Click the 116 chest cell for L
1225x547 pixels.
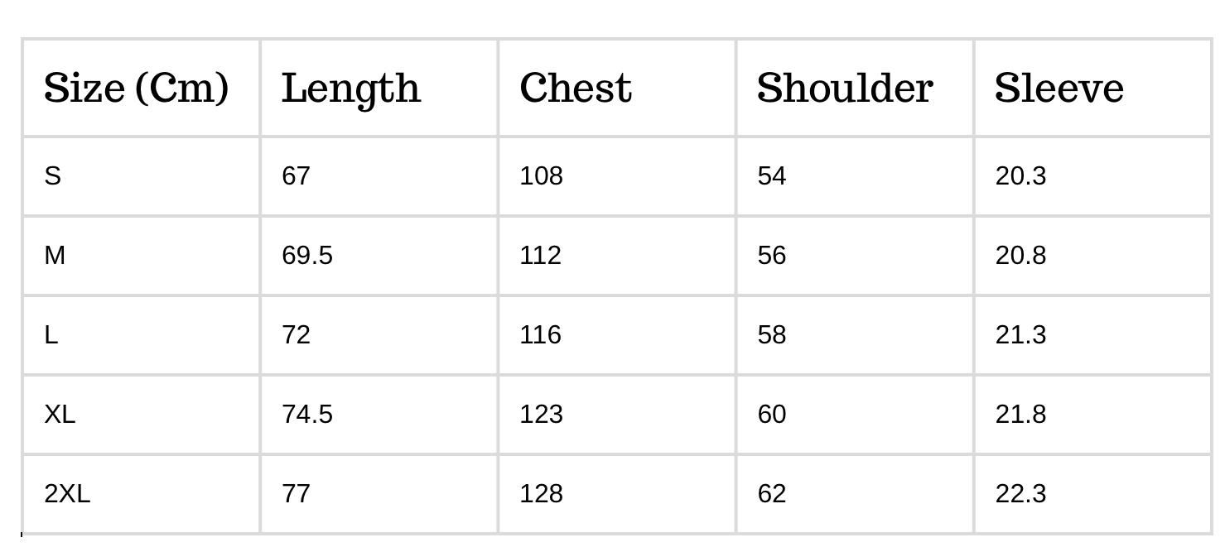point(541,334)
